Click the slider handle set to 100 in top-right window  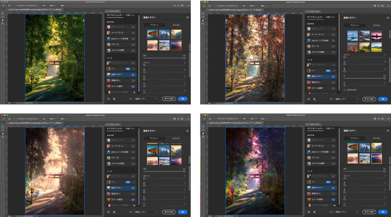coord(384,78)
